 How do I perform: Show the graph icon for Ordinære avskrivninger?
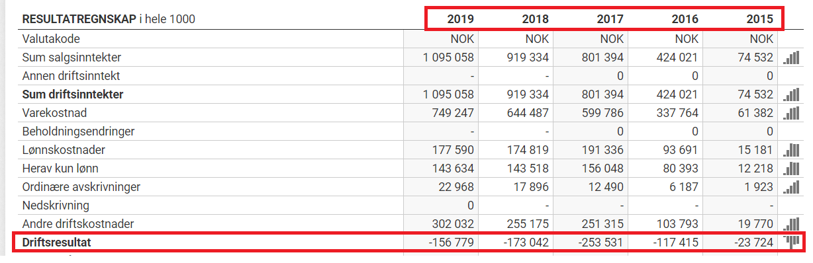click(x=790, y=187)
